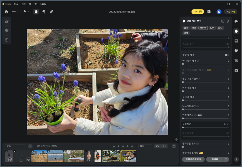Set rating to the fifth star

point(132,146)
